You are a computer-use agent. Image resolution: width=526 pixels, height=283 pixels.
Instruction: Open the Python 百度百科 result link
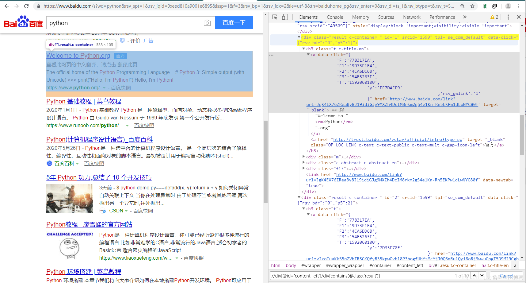[99, 139]
